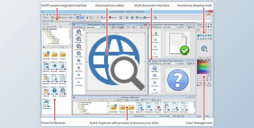Select the text A tool

pos(206,39)
